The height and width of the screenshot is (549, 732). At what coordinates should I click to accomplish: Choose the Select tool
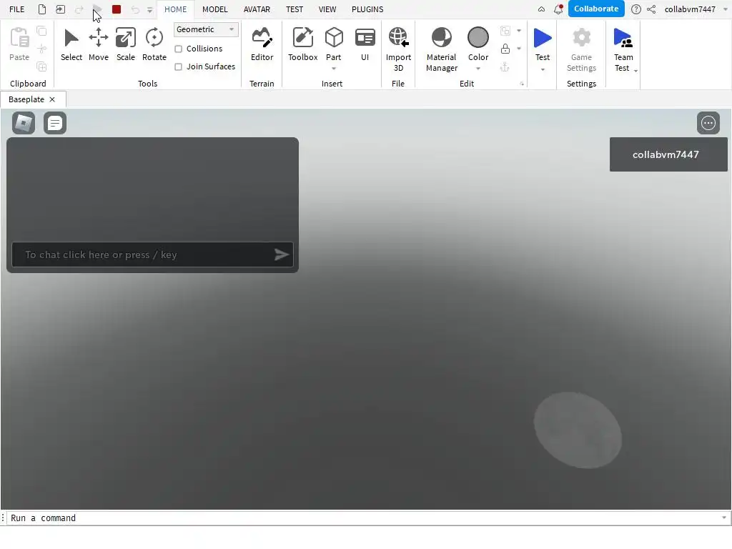71,45
